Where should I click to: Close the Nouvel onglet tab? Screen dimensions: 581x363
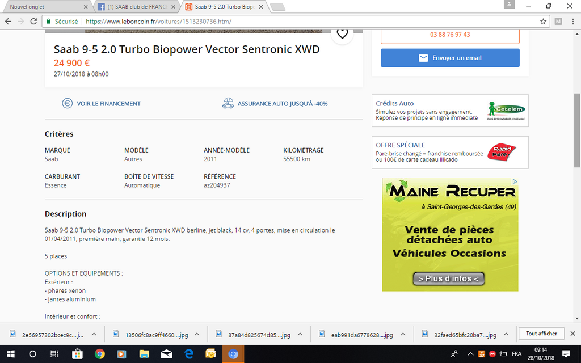pyautogui.click(x=86, y=7)
